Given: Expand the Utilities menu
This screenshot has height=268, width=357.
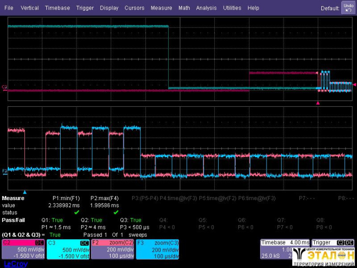Looking at the screenshot, I should 232,8.
